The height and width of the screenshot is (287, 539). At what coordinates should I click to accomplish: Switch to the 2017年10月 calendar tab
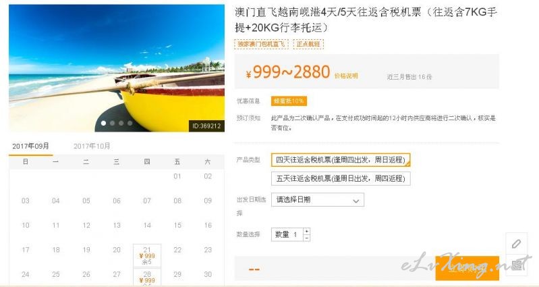(92, 147)
